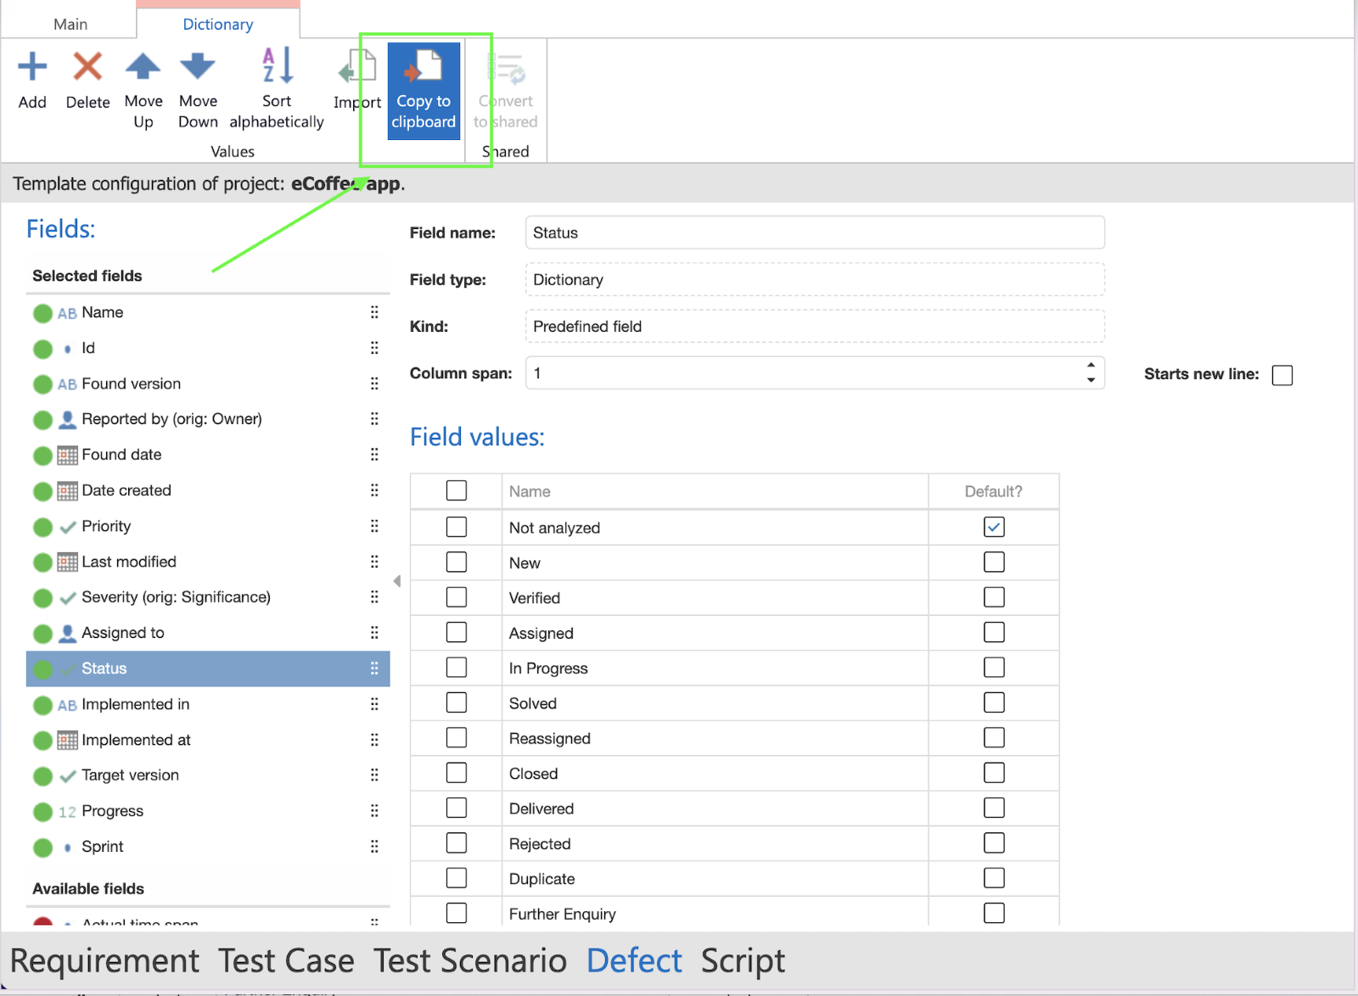The image size is (1358, 996).
Task: Sort values alphabetically
Action: [x=277, y=67]
